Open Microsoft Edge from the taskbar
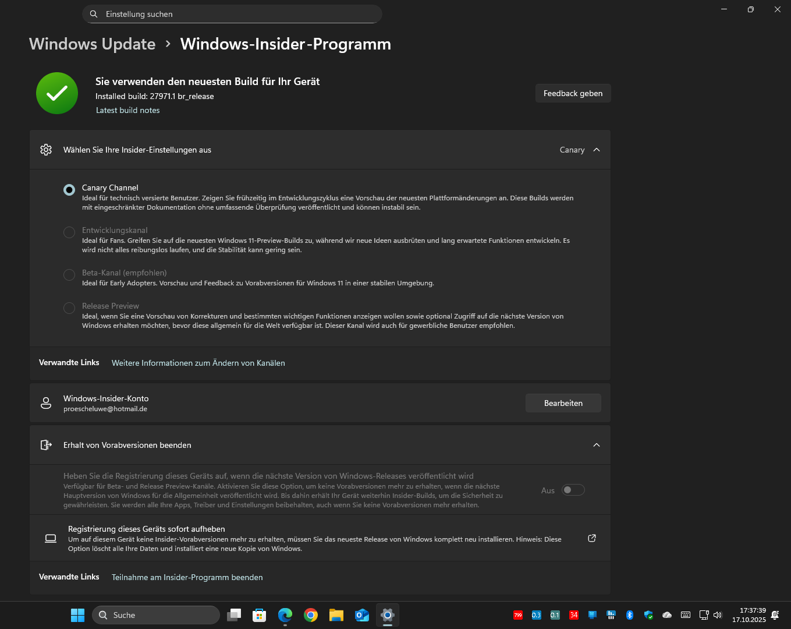791x629 pixels. pyautogui.click(x=285, y=615)
